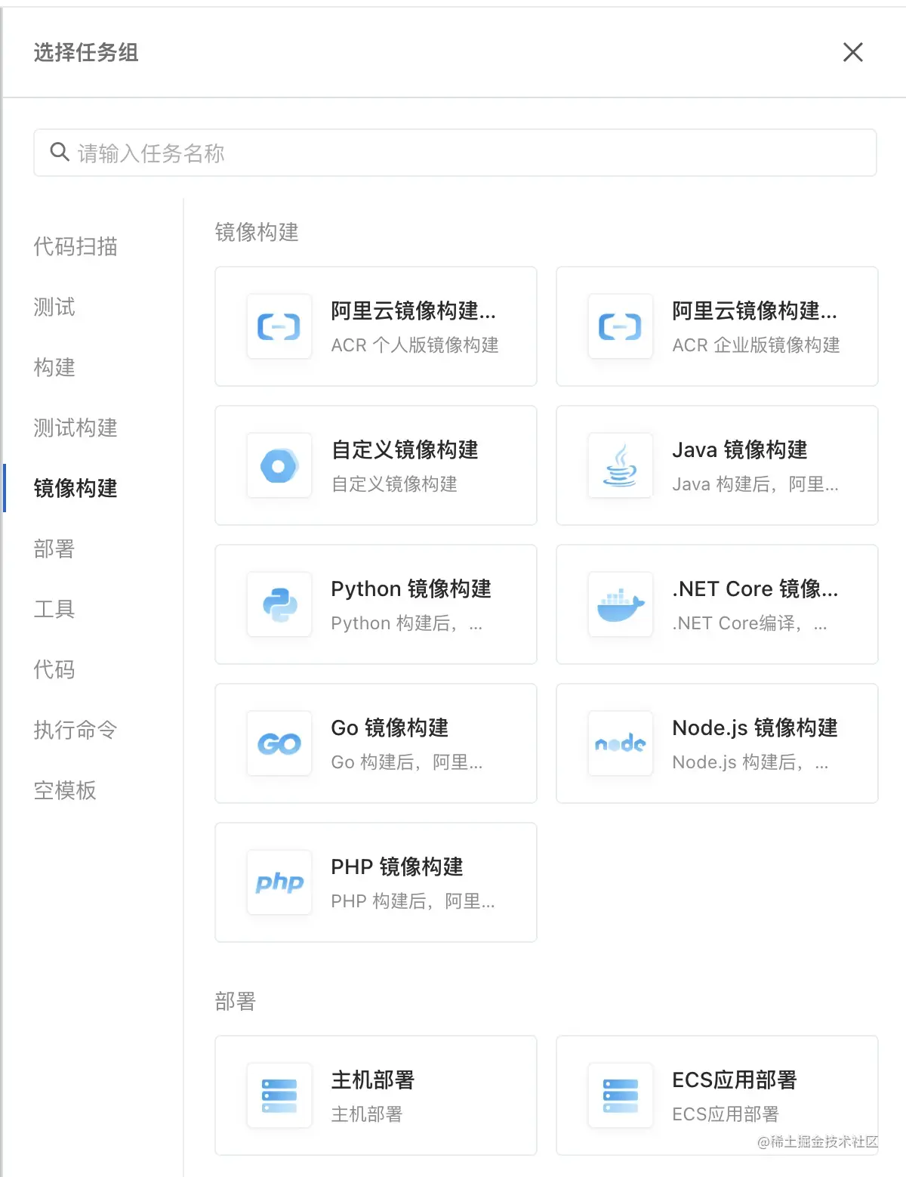Click the 自定义镜像构建 hexagon icon
Screen dimensions: 906x1177
coord(279,465)
